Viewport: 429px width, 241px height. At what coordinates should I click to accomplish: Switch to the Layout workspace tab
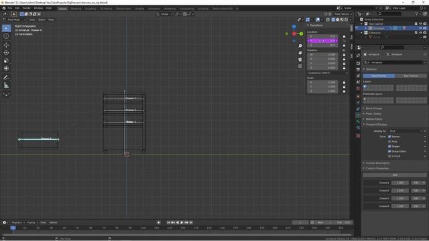pyautogui.click(x=62, y=9)
